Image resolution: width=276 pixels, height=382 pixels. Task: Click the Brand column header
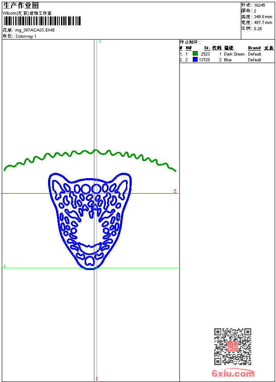pos(254,48)
